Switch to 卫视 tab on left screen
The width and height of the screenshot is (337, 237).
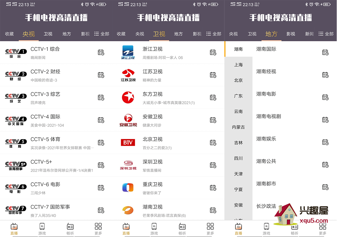tap(48, 34)
